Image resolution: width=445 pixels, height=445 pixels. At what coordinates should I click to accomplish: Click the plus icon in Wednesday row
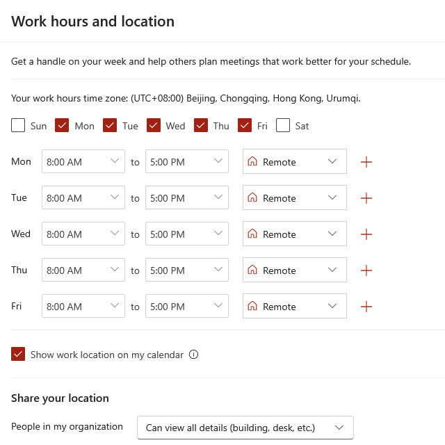(366, 234)
